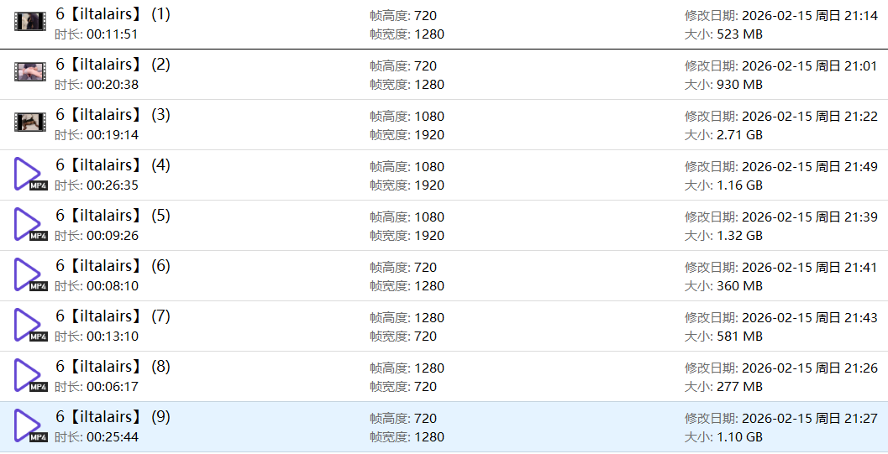Select file name 6【iltalairs】 (8)

pos(113,367)
